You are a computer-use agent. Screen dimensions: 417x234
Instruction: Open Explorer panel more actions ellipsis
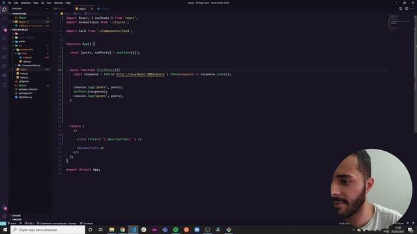pyautogui.click(x=47, y=8)
